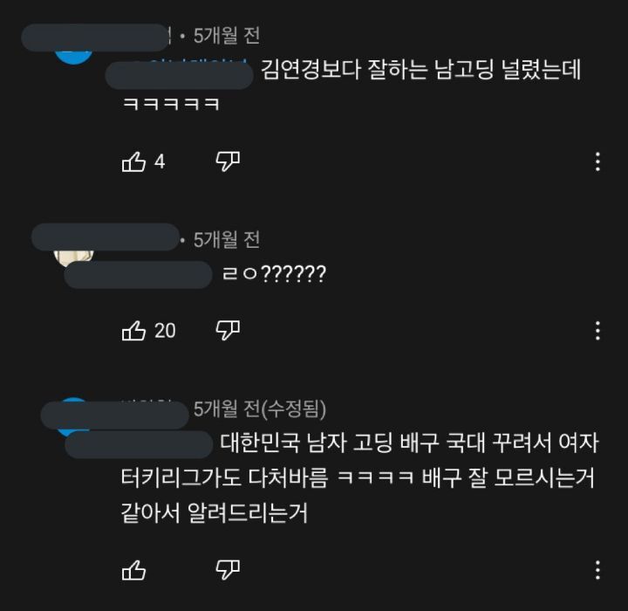Screen dimensions: 628x611
Task: Open the three-dot menu for the 대한민국 남자 고딩 comment
Action: (597, 570)
